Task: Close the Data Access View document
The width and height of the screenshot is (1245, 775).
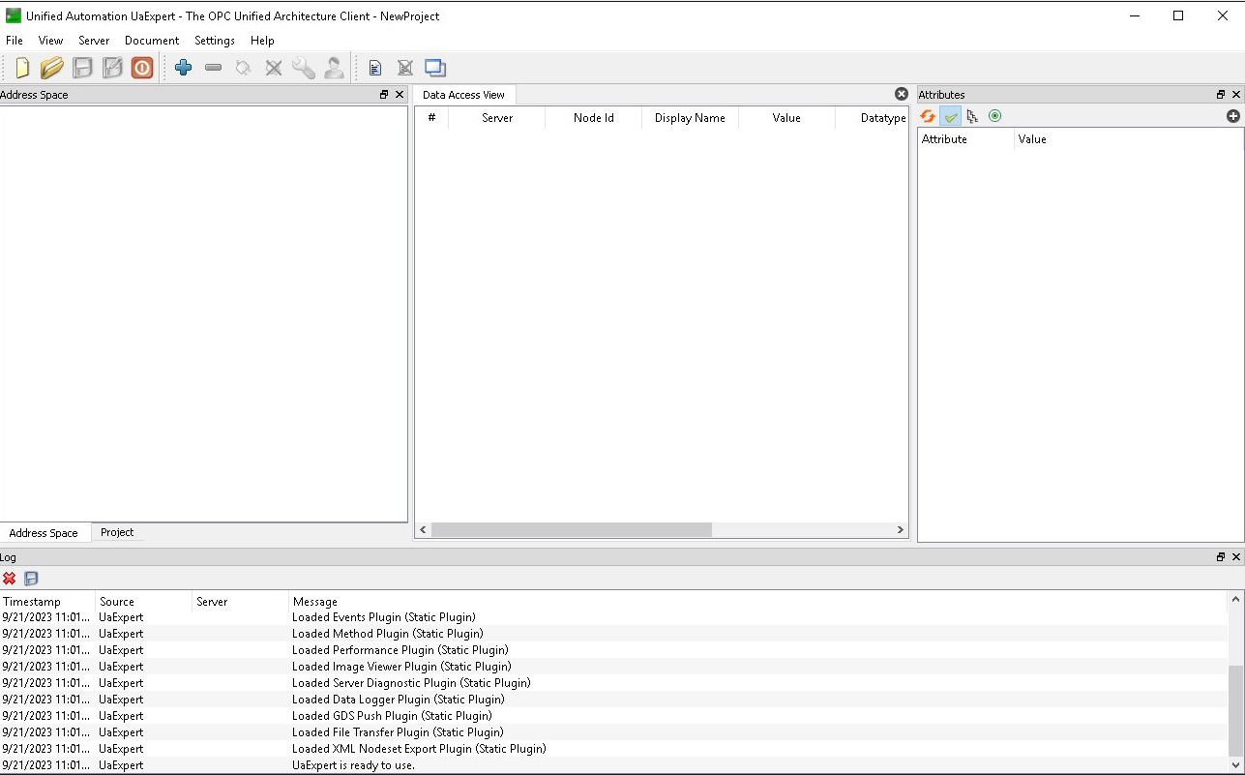Action: click(x=902, y=94)
